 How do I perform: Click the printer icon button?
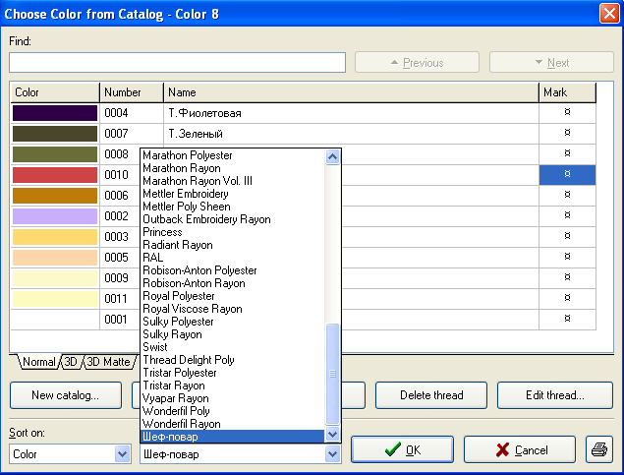click(597, 450)
